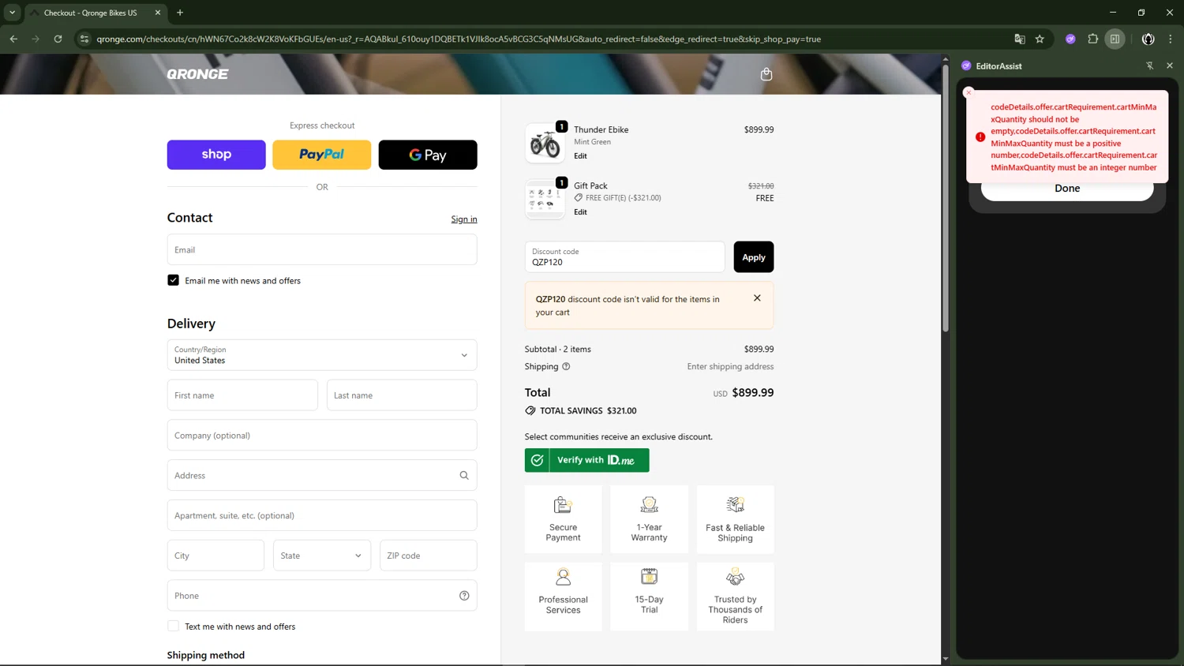Focus the First name field
Image resolution: width=1184 pixels, height=666 pixels.
pyautogui.click(x=242, y=395)
